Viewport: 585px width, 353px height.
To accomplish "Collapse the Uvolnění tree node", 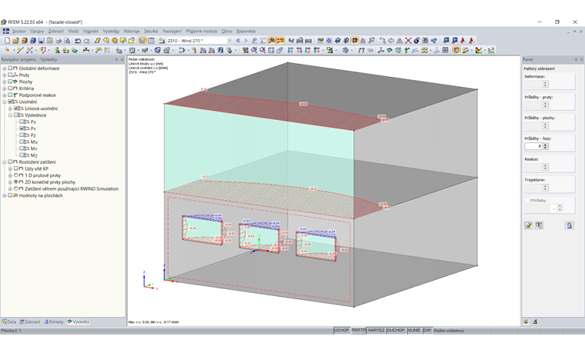I will click(5, 102).
